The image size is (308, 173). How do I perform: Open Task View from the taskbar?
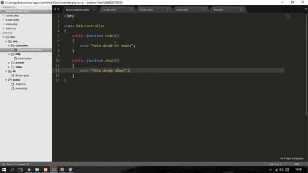(x=20, y=170)
